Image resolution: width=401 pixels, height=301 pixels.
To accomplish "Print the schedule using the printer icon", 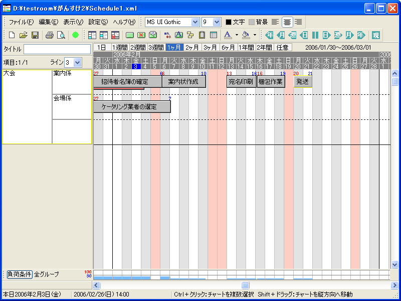I will tap(49, 35).
